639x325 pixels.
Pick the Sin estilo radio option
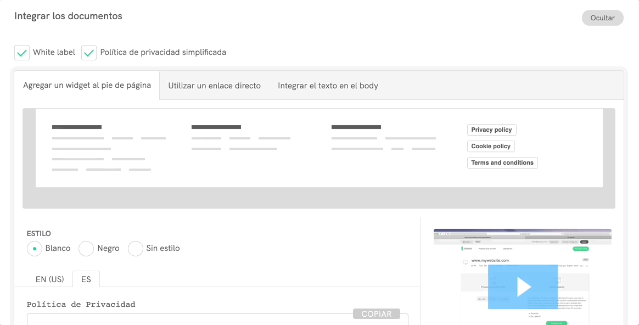tap(136, 249)
